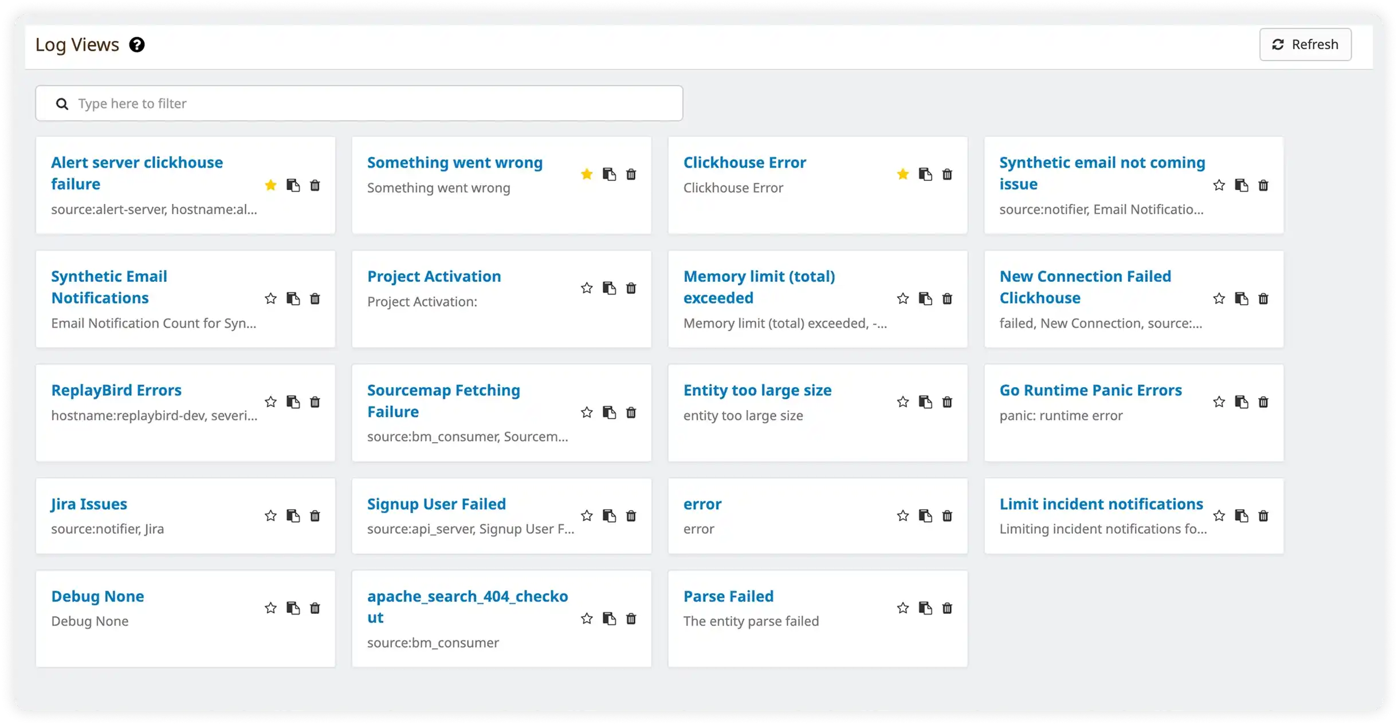Copy the New Connection Failed Clickhouse view
The width and height of the screenshot is (1398, 725).
1242,298
